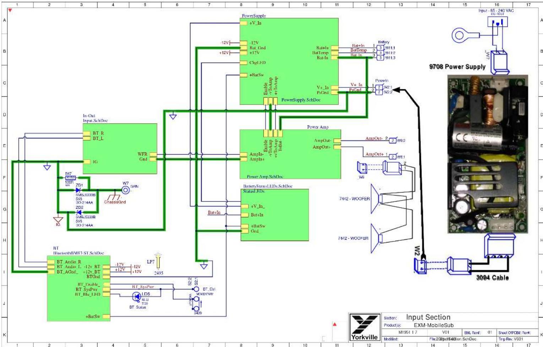Click the ring terminal symbol near the AC input
Screen dimensions: 543x347
pyautogui.click(x=465, y=35)
